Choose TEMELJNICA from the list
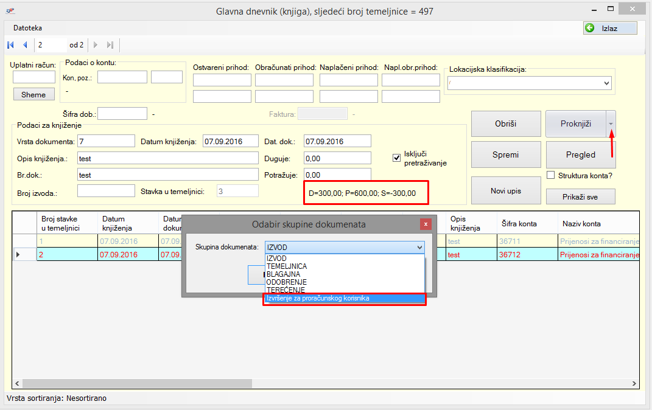 tap(287, 266)
